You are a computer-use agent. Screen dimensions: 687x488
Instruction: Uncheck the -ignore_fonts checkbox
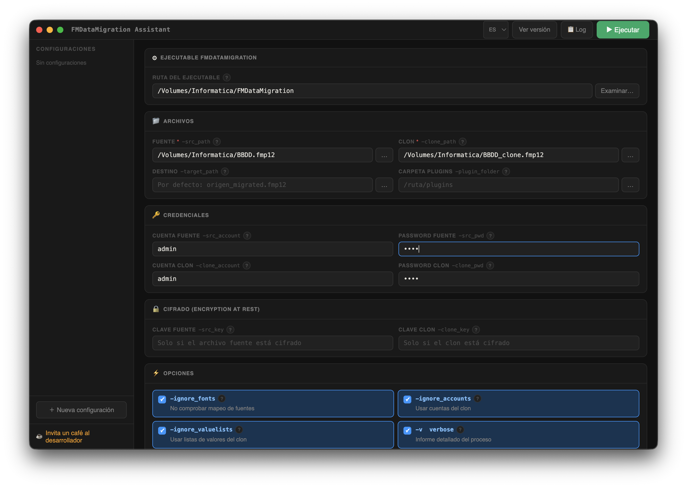pos(162,400)
